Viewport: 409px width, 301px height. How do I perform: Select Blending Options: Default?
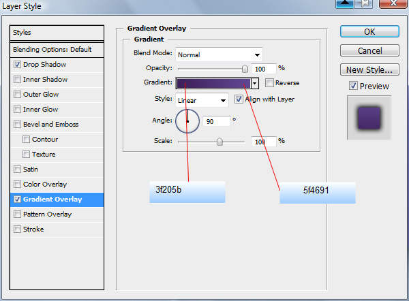pyautogui.click(x=57, y=50)
